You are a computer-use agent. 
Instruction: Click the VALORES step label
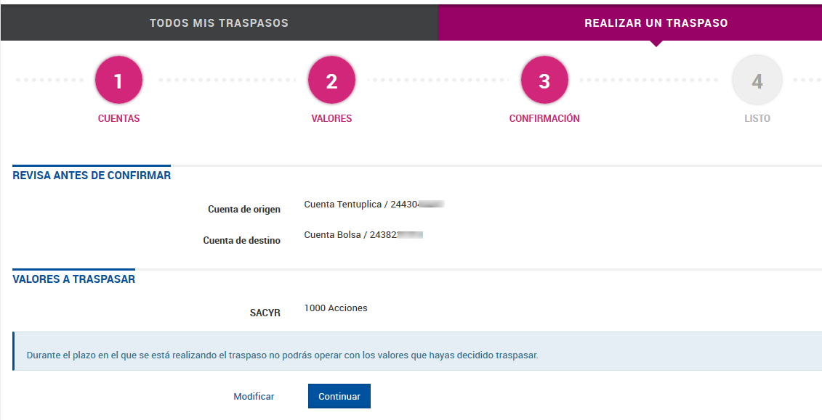(331, 119)
